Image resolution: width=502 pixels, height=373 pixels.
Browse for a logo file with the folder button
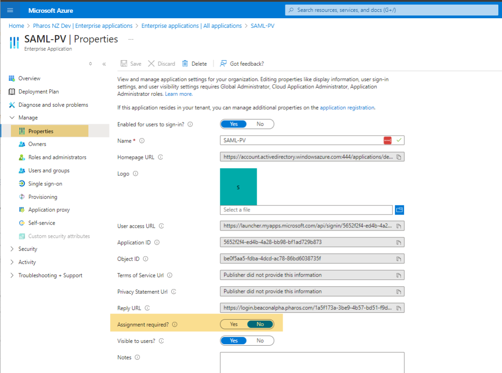[399, 210]
